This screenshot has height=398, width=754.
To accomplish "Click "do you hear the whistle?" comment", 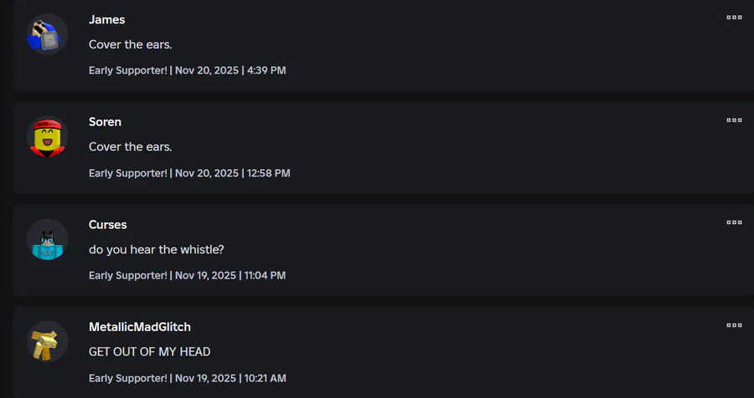I will pos(157,249).
